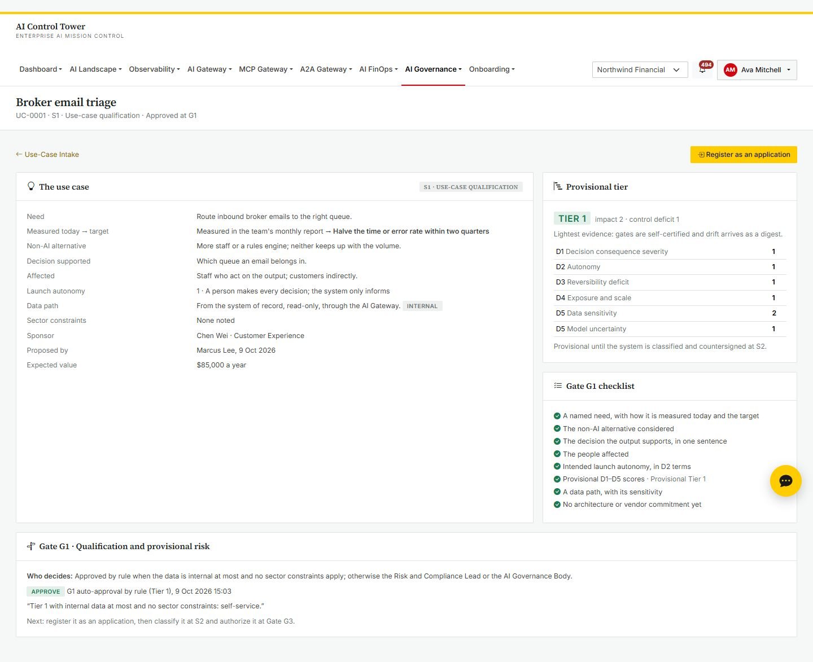Expand the AI Landscape menu

tap(95, 69)
